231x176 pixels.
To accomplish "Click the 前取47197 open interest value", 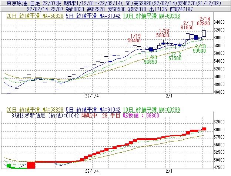I will [x=181, y=9].
